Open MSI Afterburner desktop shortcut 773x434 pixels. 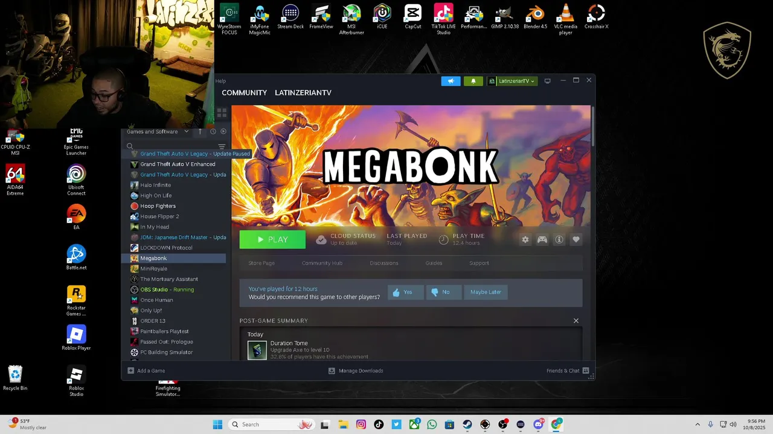pyautogui.click(x=351, y=19)
